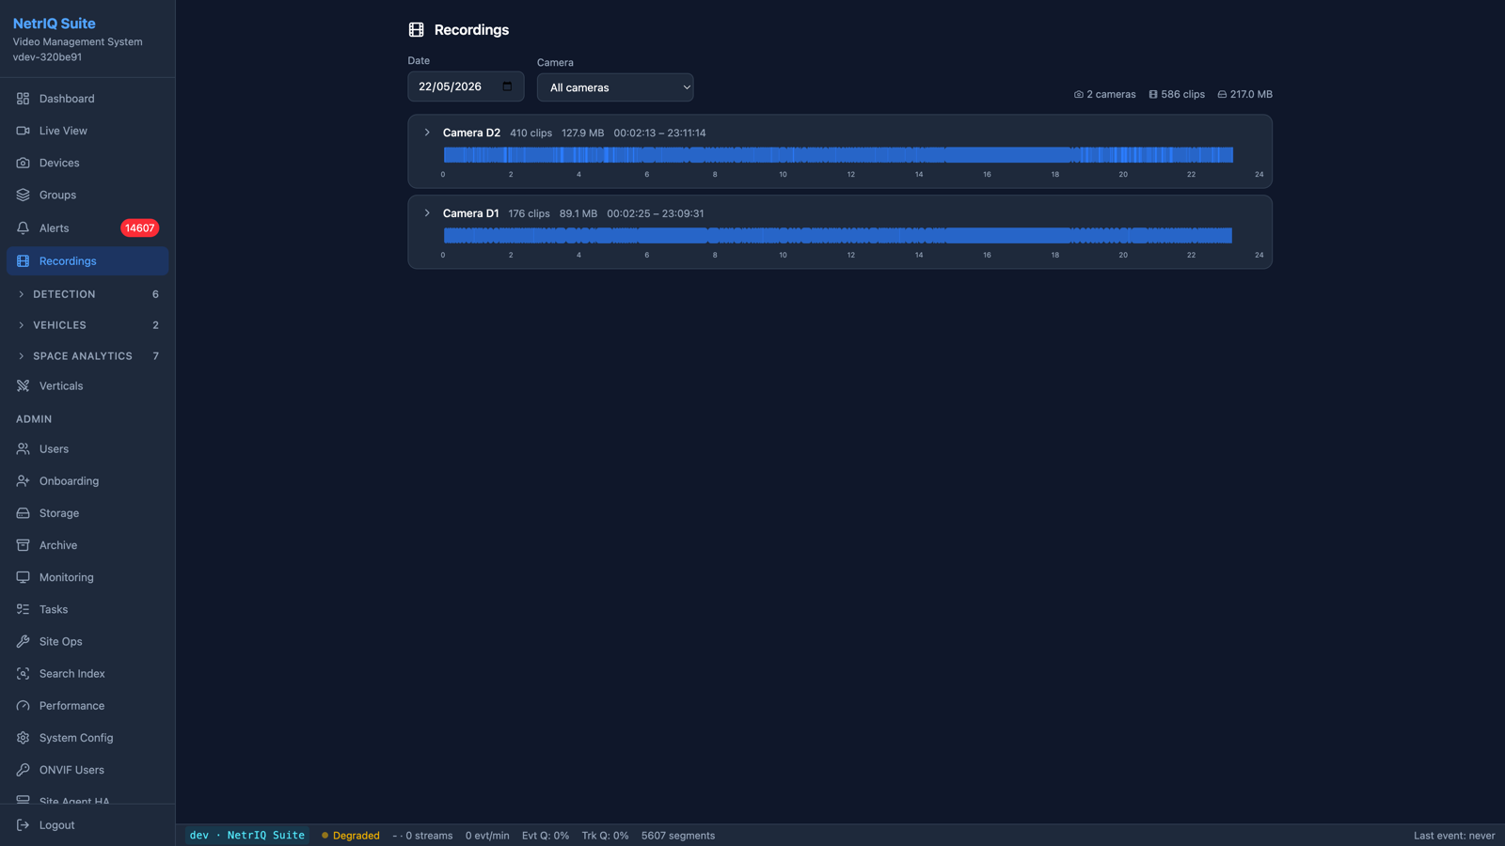
Task: Click the Alerts bell icon
Action: 23,227
